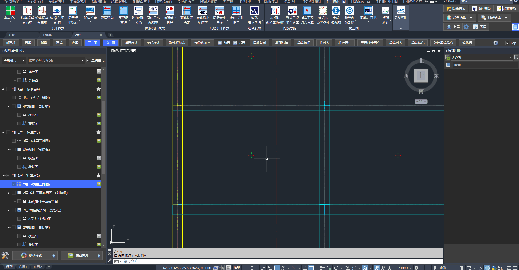The height and width of the screenshot is (270, 519).
Task: Expand the 无选择 property dropdown
Action: click(x=511, y=57)
